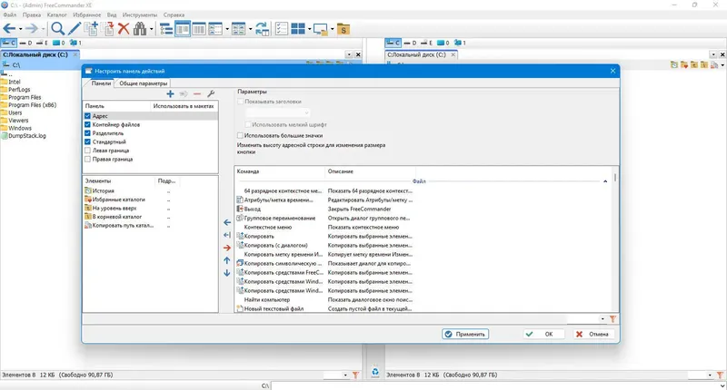Viewport: 727px width, 390px height.
Task: Click the orange filter funnel icon in dialog
Action: [x=612, y=319]
